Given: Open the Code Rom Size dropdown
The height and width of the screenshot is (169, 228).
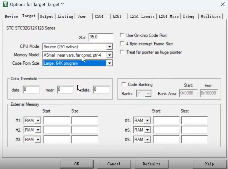Looking at the screenshot, I should (x=109, y=63).
